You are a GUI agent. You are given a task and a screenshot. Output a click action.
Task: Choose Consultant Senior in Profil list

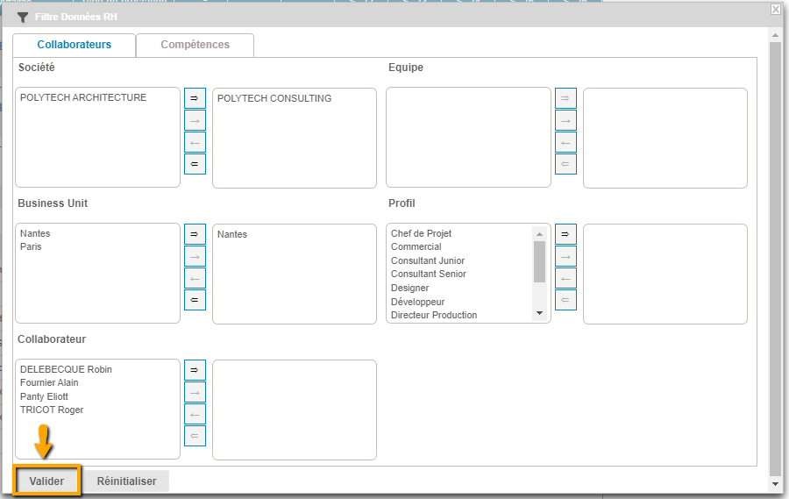428,274
